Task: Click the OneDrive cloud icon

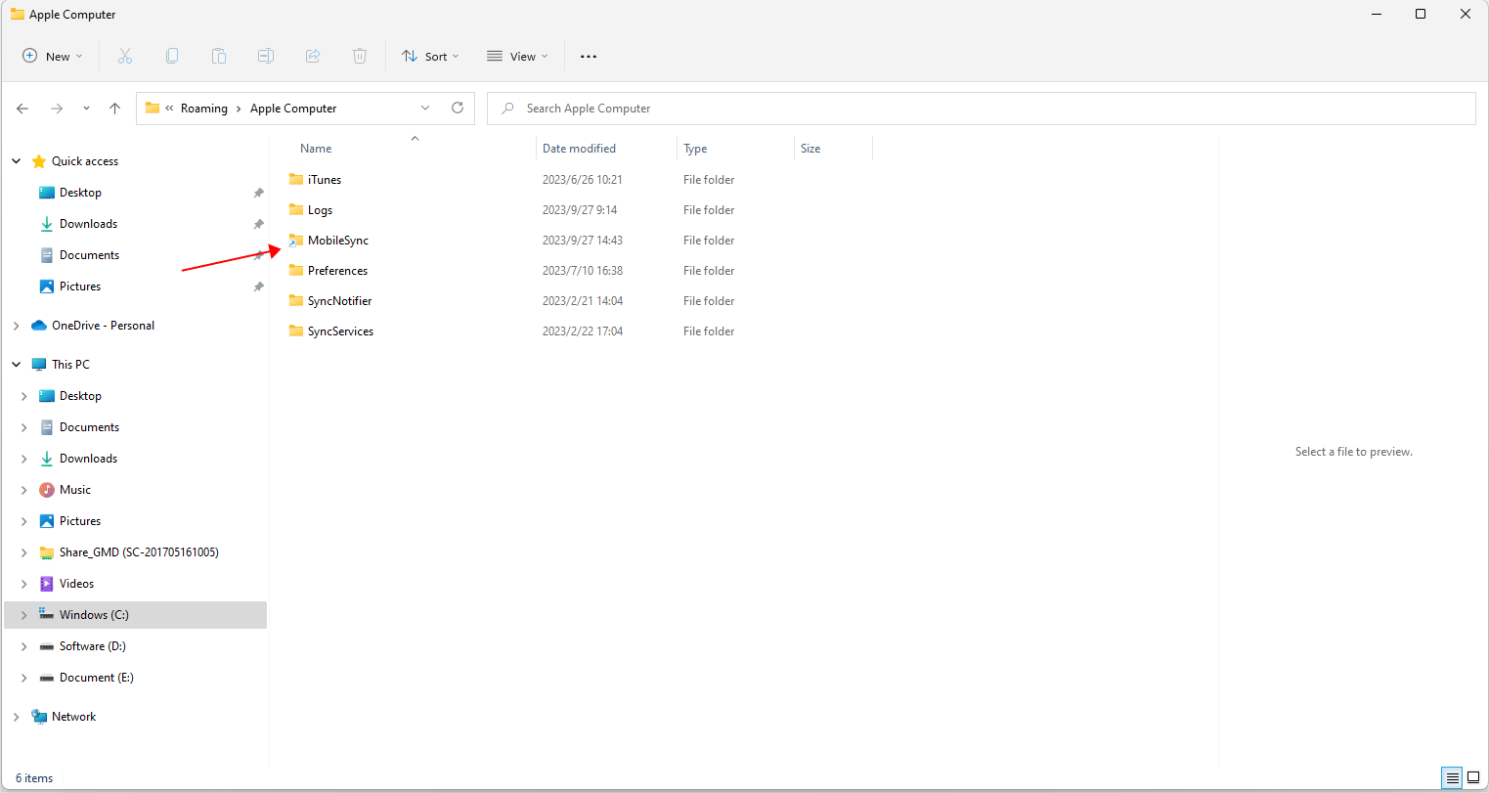Action: coord(39,326)
